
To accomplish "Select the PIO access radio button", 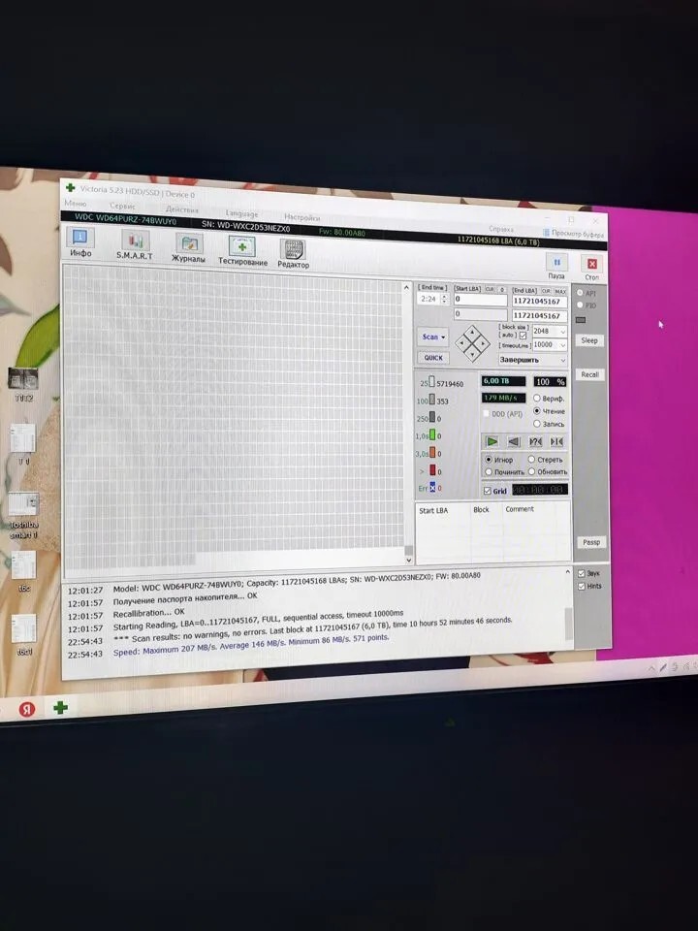I will point(580,305).
